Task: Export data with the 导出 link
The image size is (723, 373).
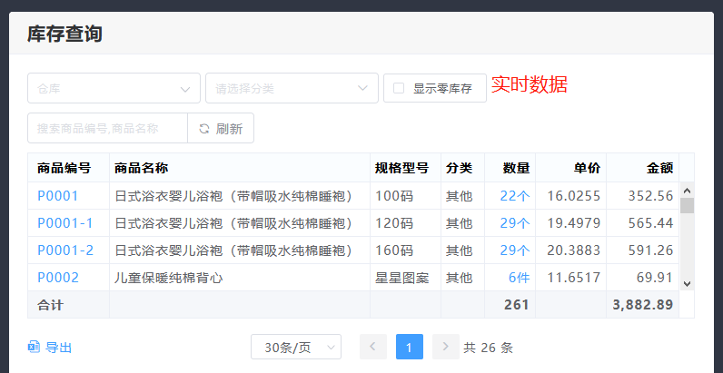Action: point(51,348)
